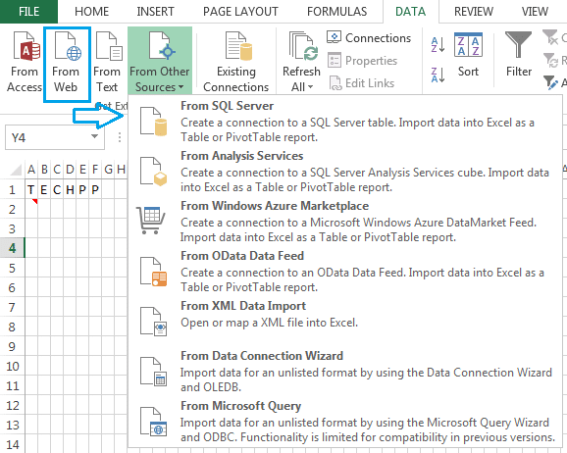Choose From SQL Server menu entry
Screen dimensions: 567x453
coord(344,122)
